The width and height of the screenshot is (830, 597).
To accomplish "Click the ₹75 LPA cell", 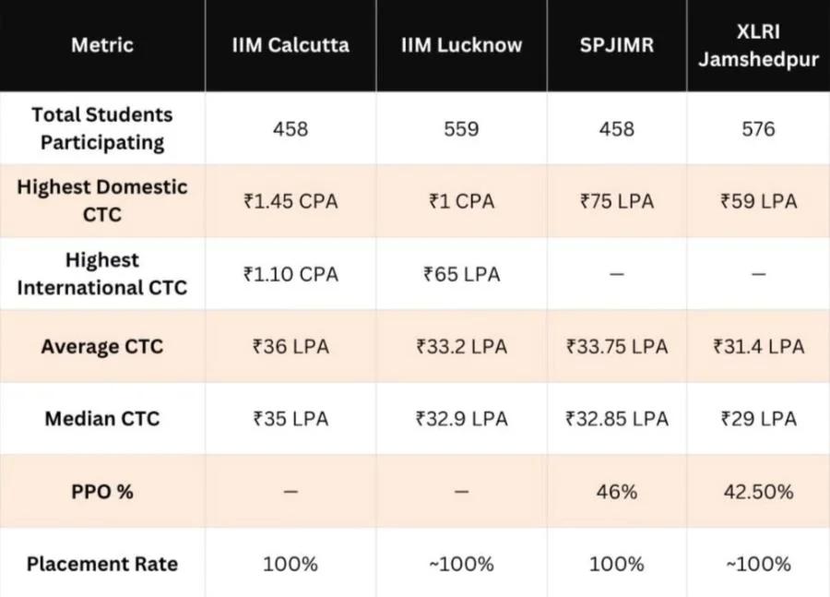I will 616,200.
